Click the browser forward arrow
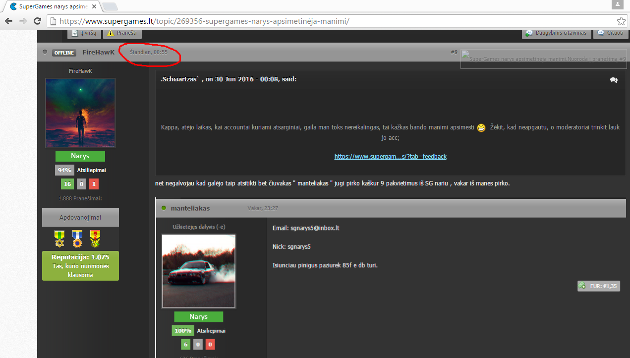 22,21
